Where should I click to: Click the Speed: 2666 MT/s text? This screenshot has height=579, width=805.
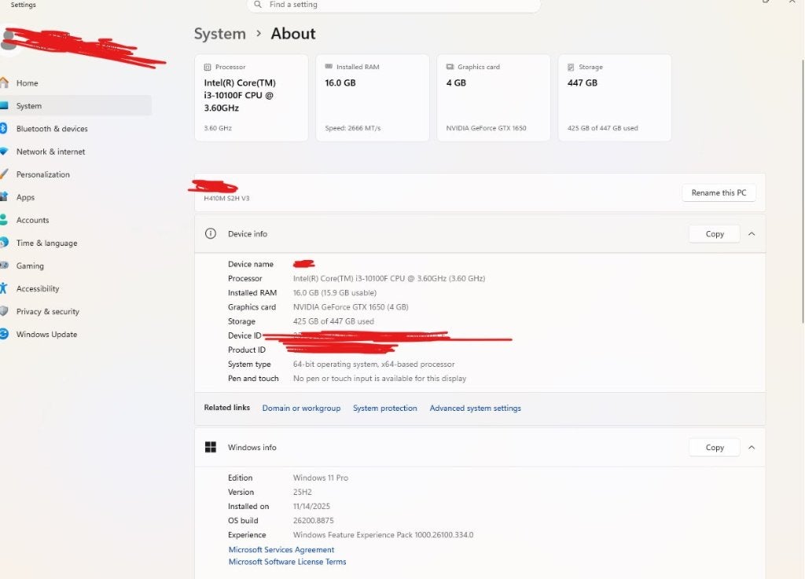click(353, 128)
